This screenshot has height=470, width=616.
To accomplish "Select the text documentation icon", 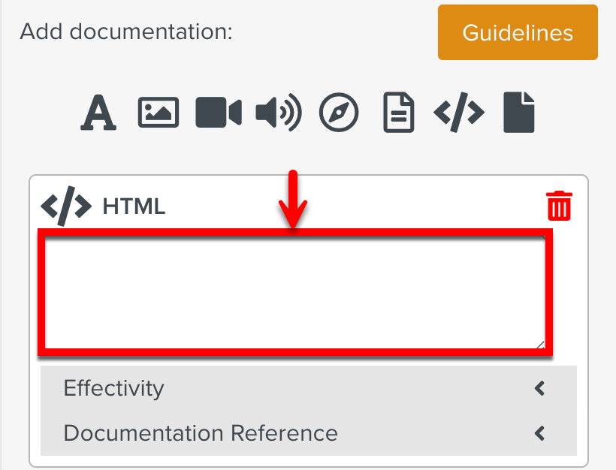I will (98, 112).
